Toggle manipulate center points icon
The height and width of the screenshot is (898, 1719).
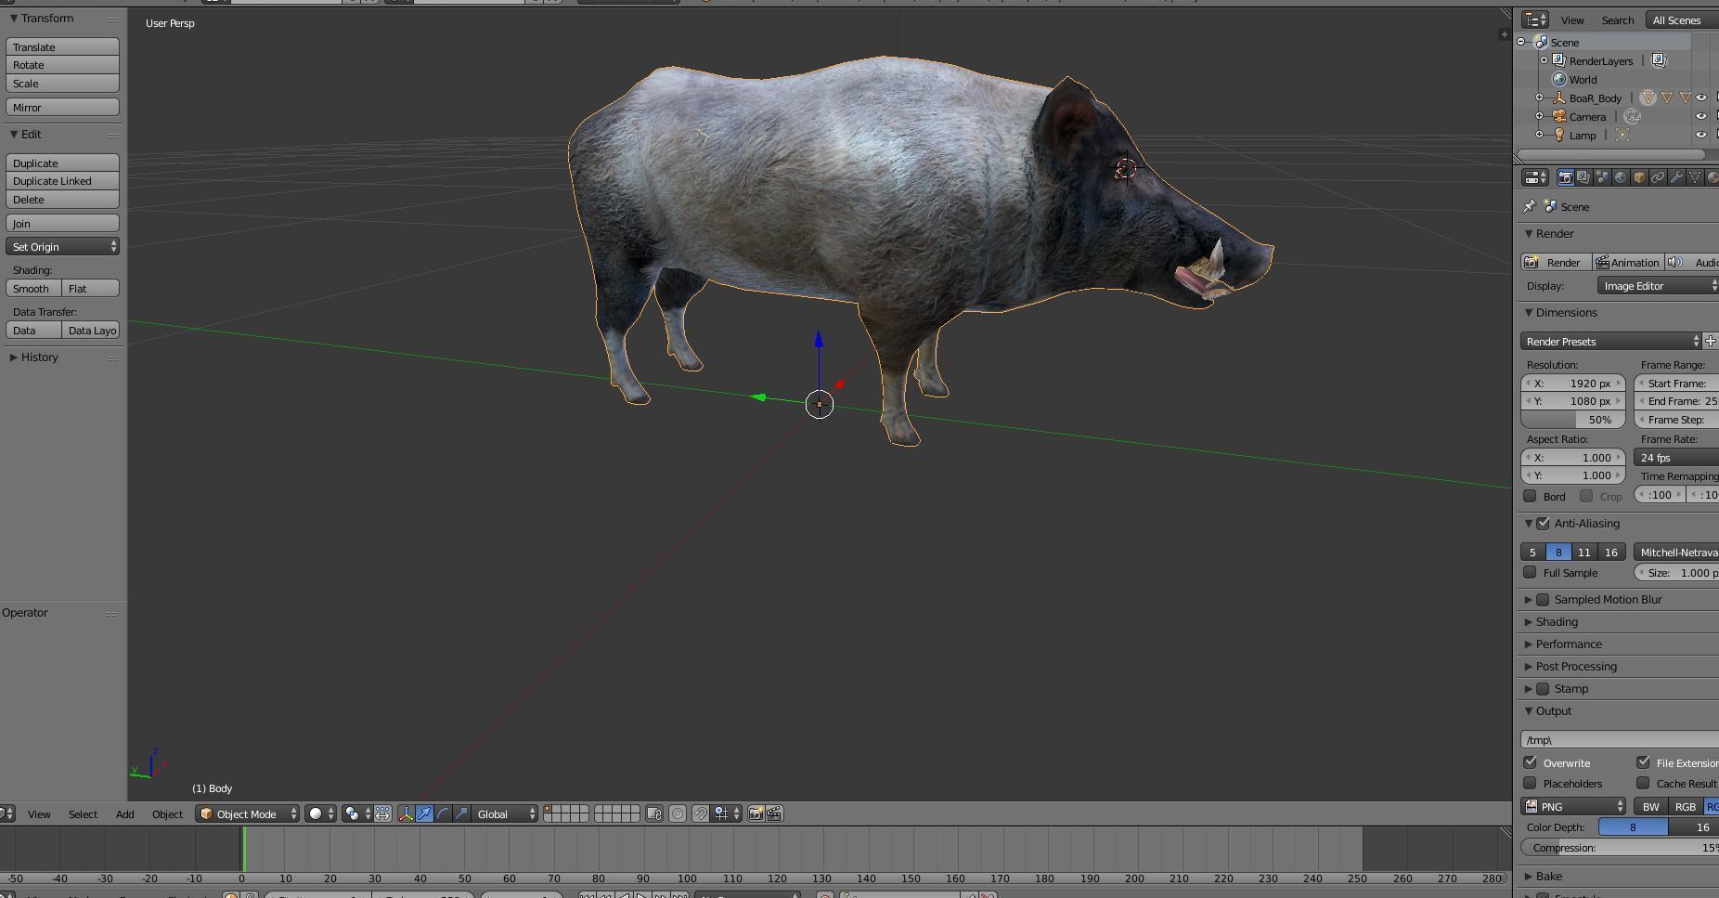(382, 813)
